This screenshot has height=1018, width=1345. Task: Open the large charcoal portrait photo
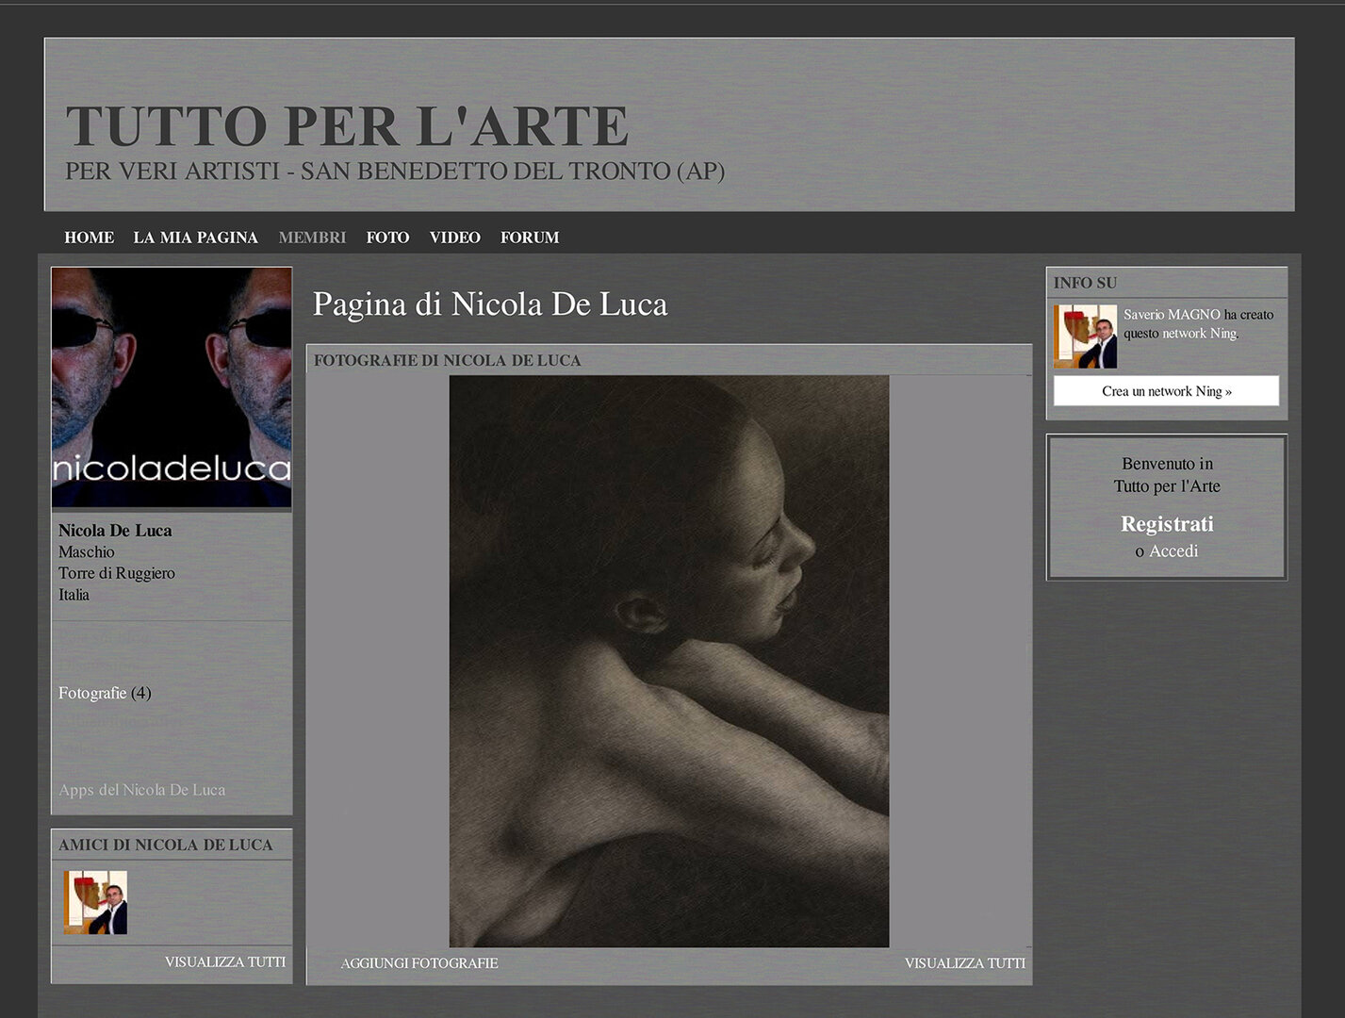click(x=668, y=661)
